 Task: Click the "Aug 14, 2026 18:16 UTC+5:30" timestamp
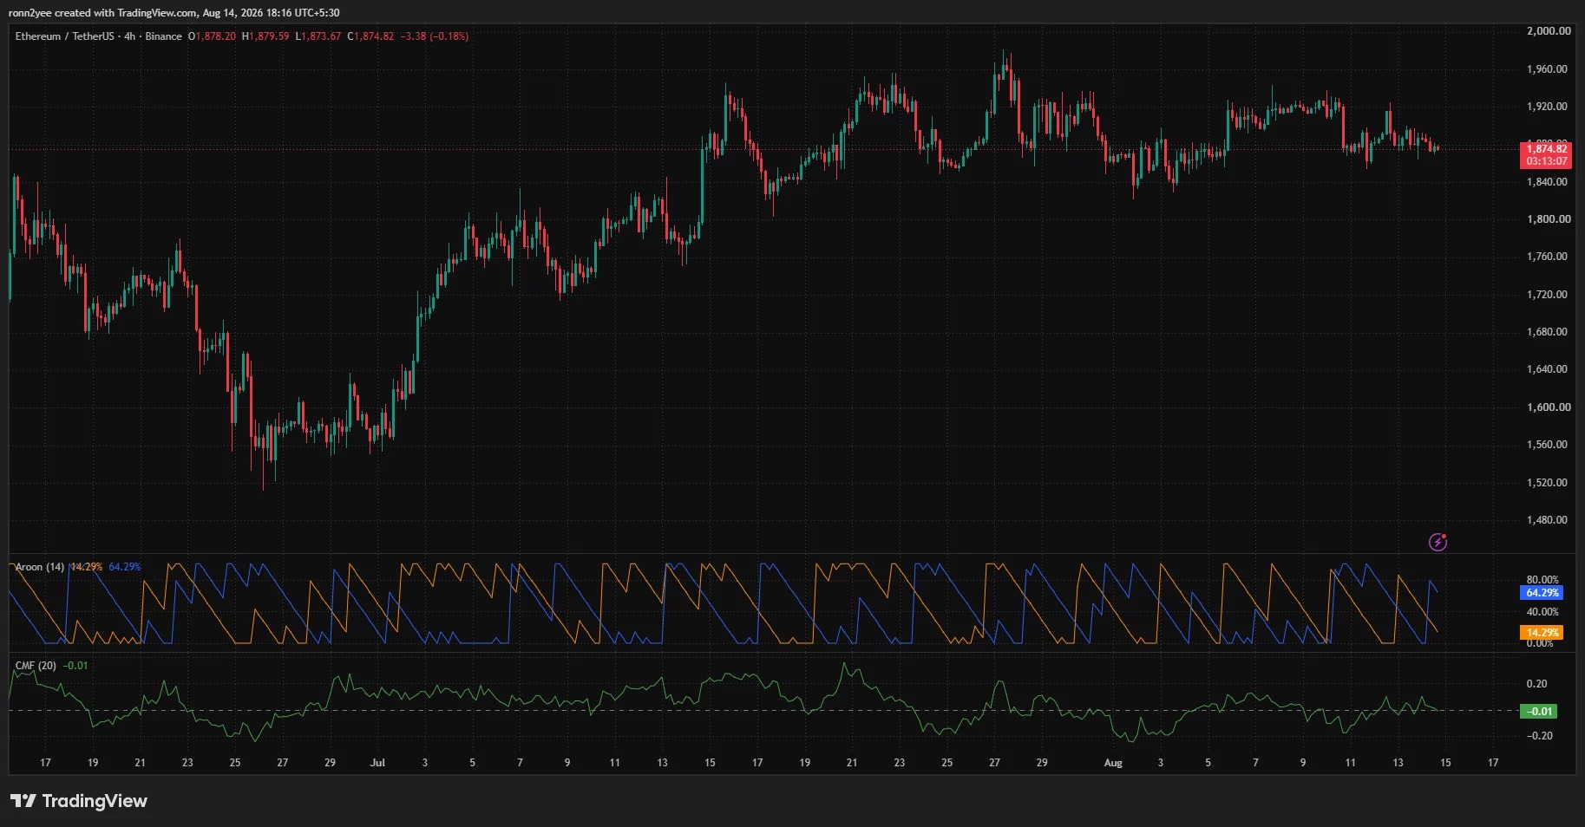click(x=272, y=13)
